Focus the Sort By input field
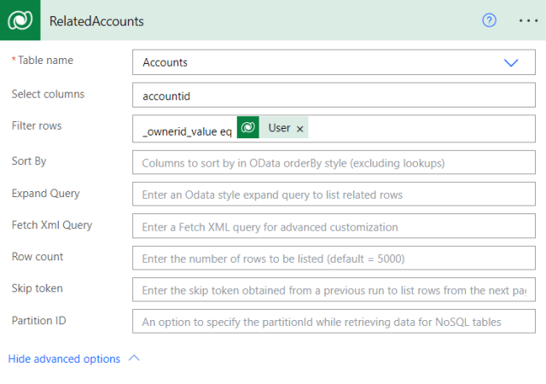This screenshot has height=384, width=546. [334, 162]
